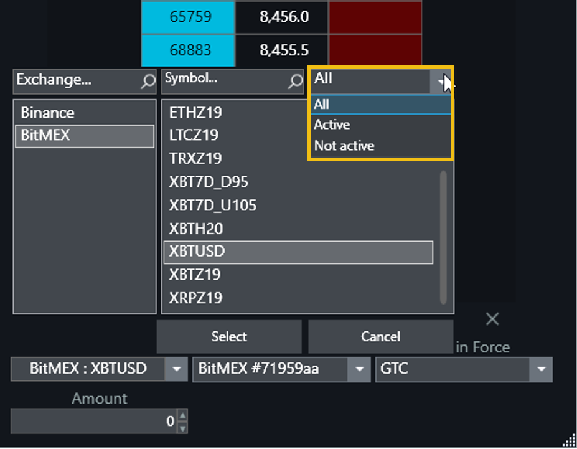The height and width of the screenshot is (449, 577).
Task: Decrease Amount with the down stepper arrow
Action: point(182,428)
